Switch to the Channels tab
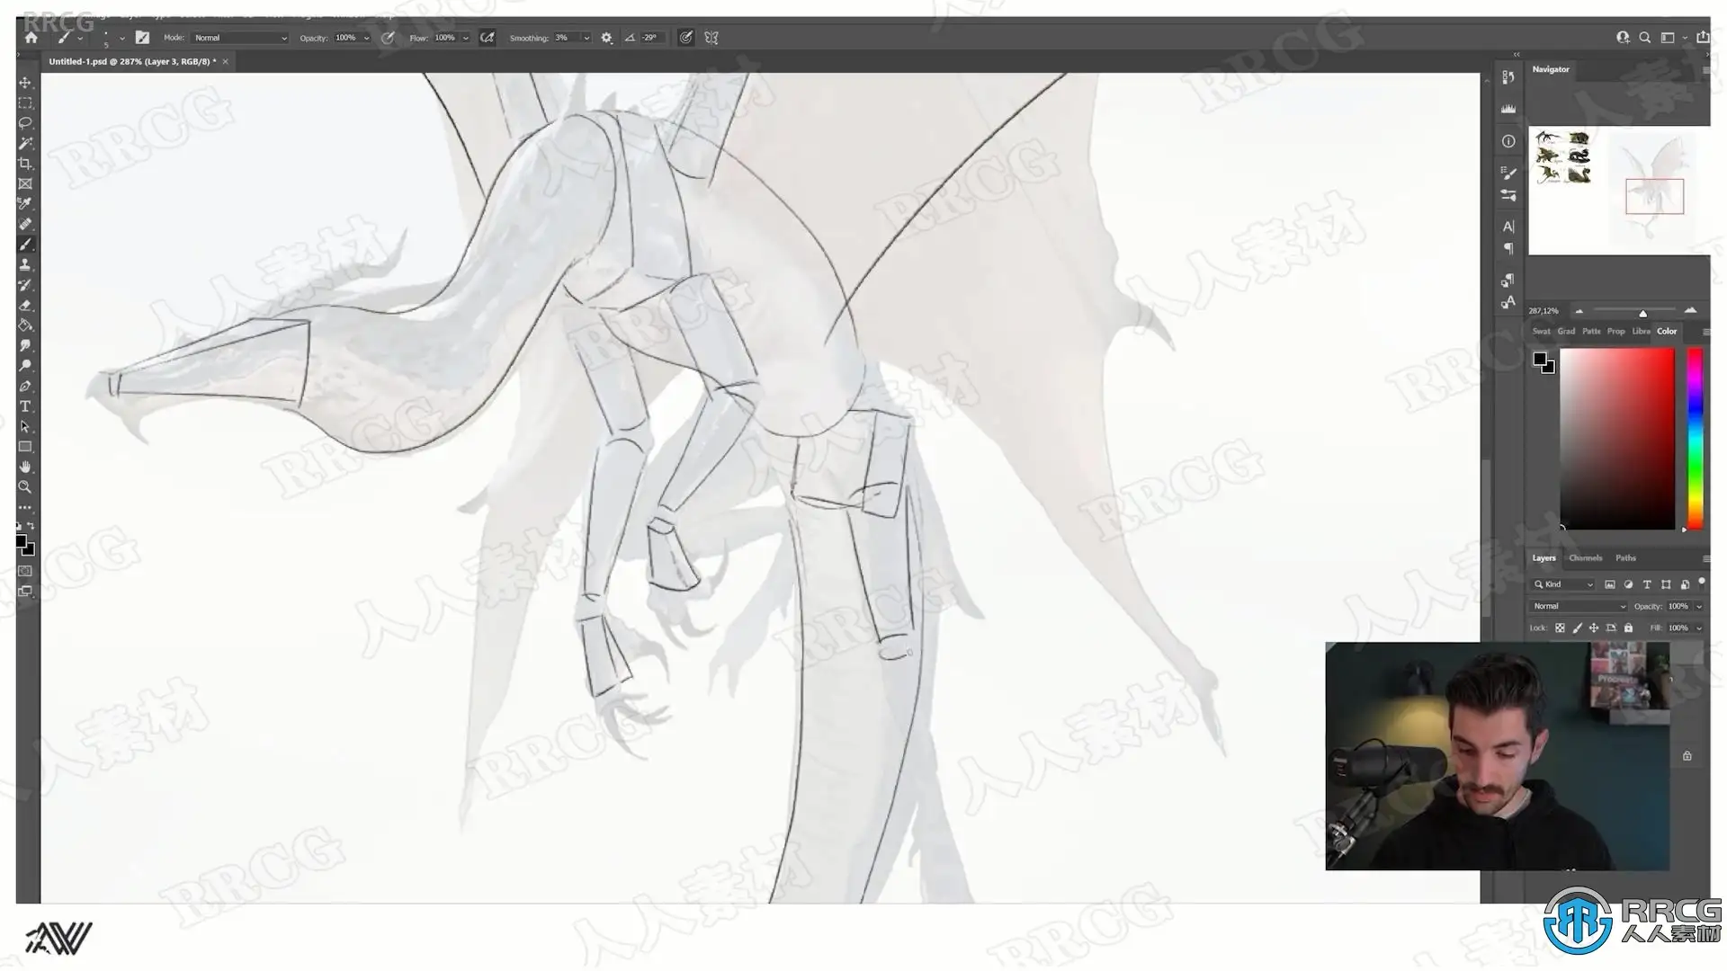The width and height of the screenshot is (1727, 971). 1585,558
